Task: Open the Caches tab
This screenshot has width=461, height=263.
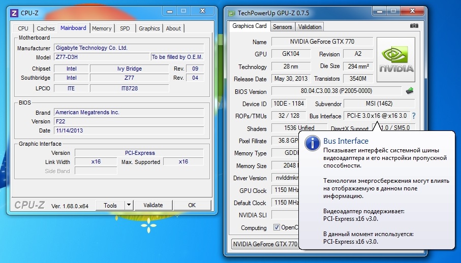Action: (x=46, y=28)
